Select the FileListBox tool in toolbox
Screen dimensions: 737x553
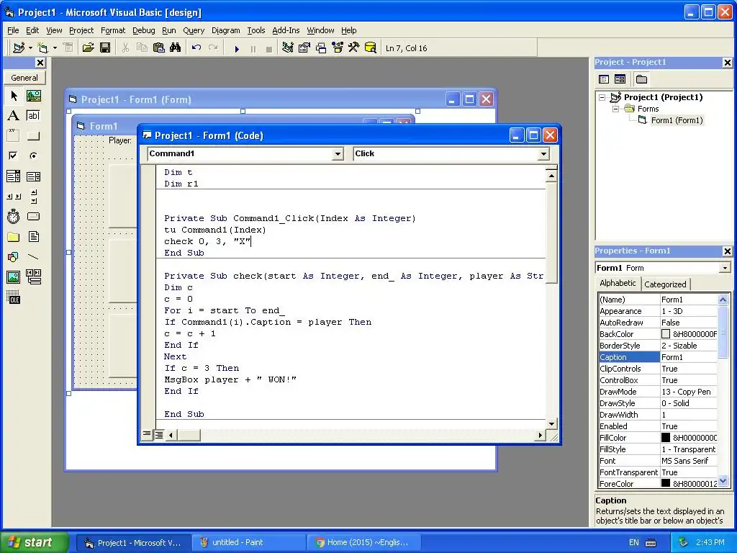(x=33, y=236)
